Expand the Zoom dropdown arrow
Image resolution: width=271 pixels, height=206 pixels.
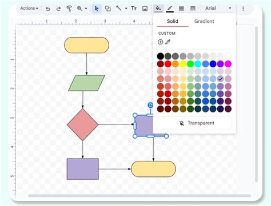pos(86,9)
